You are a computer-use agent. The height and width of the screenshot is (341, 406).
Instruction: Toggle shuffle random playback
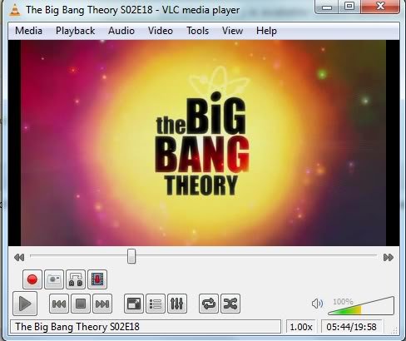(230, 304)
